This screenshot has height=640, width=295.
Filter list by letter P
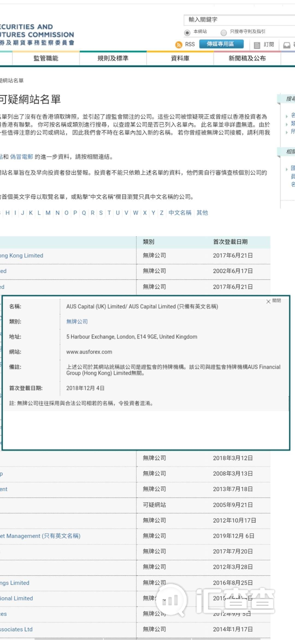click(x=75, y=213)
